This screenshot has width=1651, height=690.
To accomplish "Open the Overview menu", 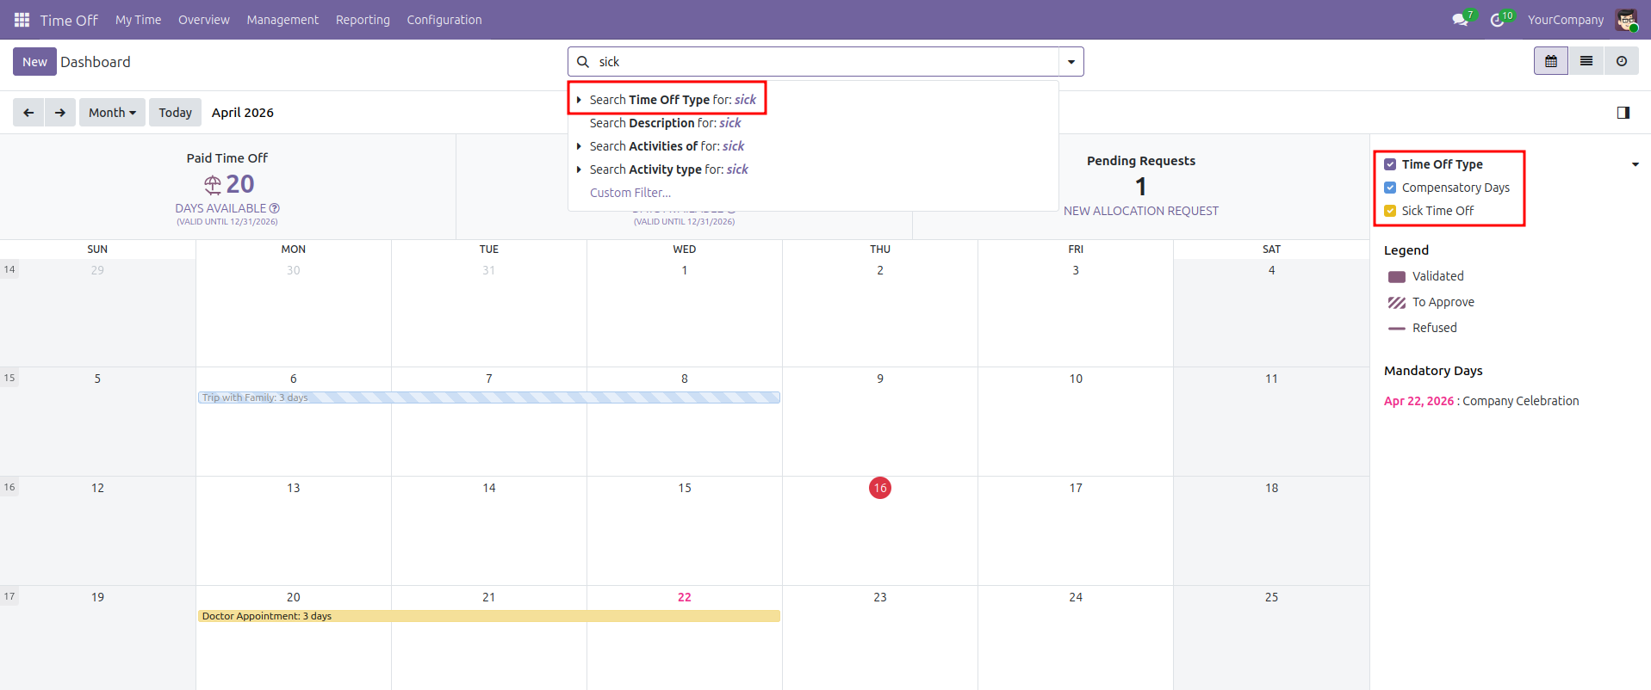I will (x=204, y=20).
